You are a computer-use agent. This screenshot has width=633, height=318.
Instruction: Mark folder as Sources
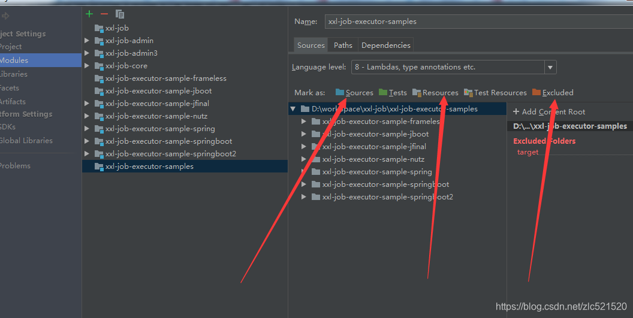(x=354, y=93)
